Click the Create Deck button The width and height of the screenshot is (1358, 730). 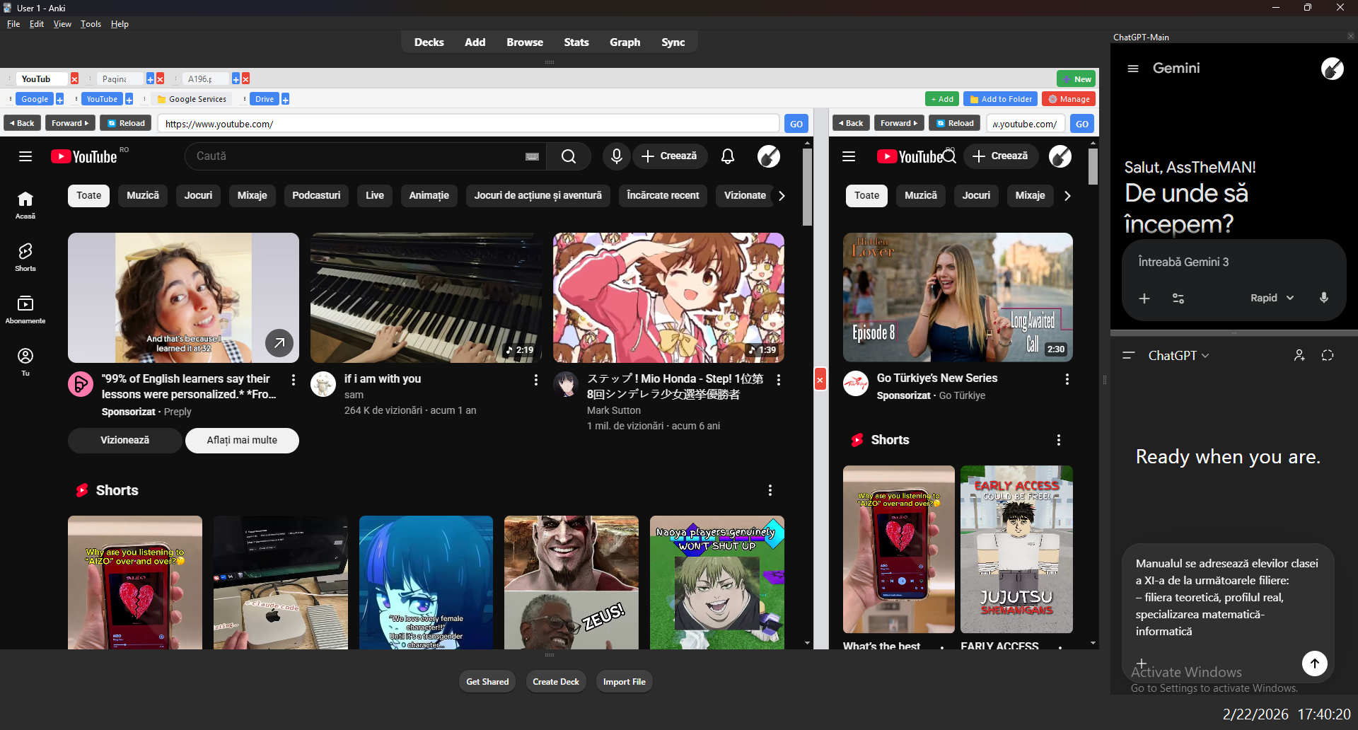tap(556, 681)
